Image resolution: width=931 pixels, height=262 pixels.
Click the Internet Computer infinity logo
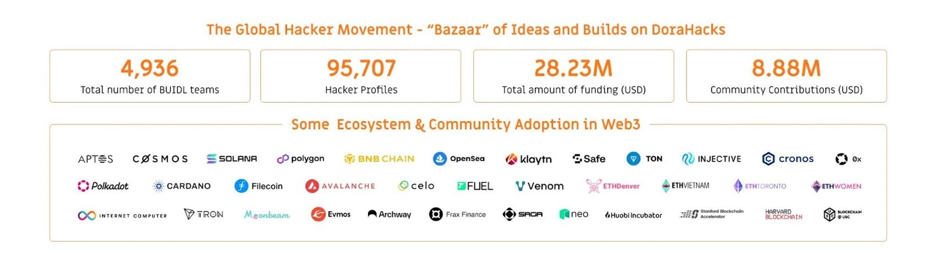point(87,215)
